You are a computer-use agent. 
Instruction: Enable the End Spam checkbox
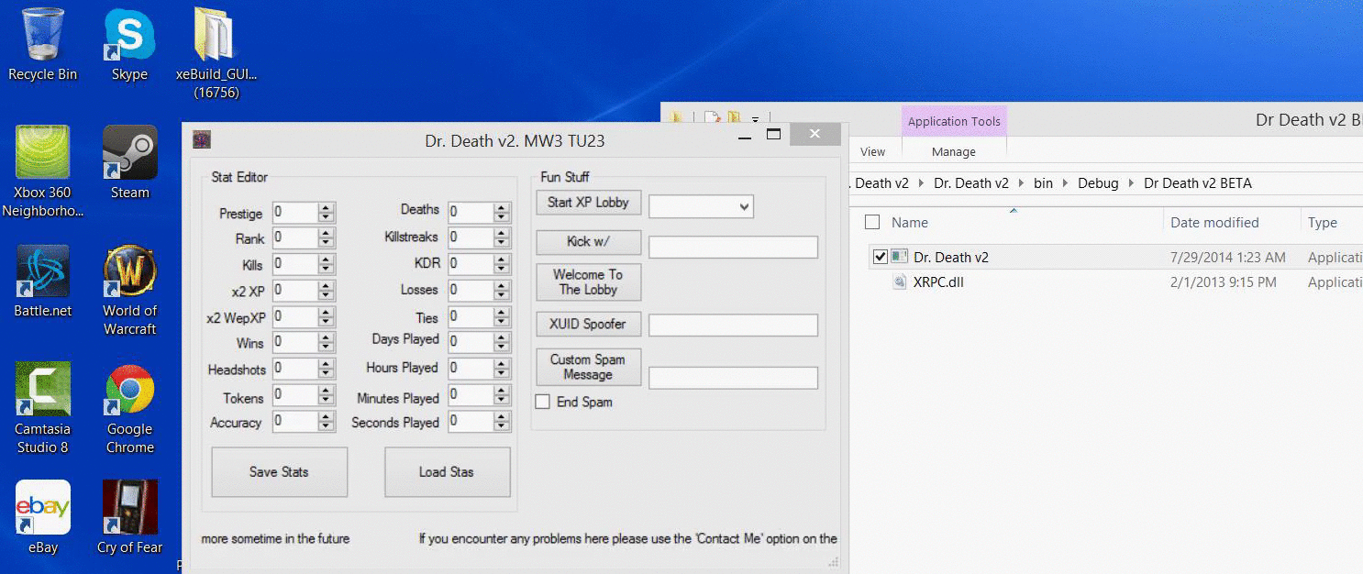click(543, 402)
